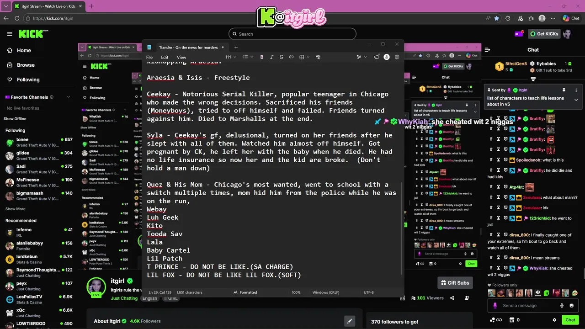Click Show Offline link
Viewport: 585px width, 329px height.
click(x=15, y=119)
